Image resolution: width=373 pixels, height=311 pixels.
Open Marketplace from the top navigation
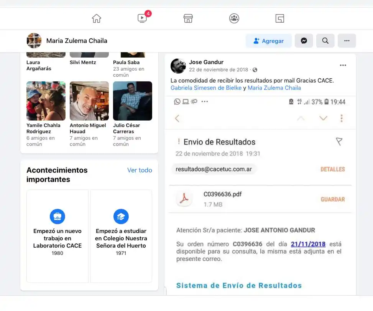tap(188, 18)
